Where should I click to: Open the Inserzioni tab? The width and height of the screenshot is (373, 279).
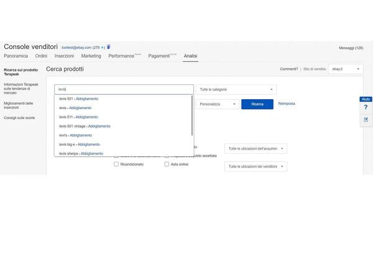64,56
